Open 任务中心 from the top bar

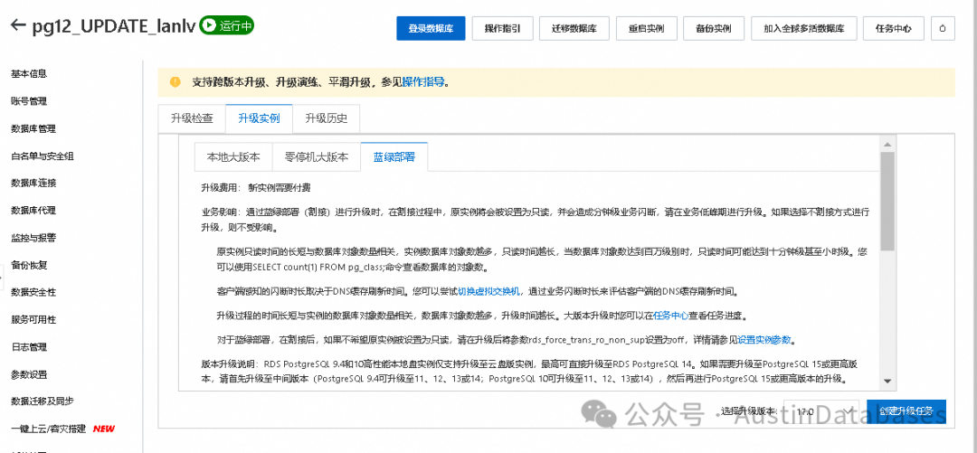[894, 29]
